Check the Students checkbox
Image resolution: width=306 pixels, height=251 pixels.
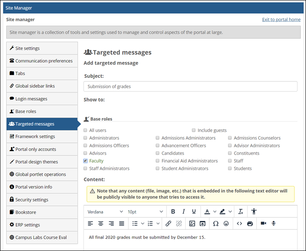tap(230, 168)
